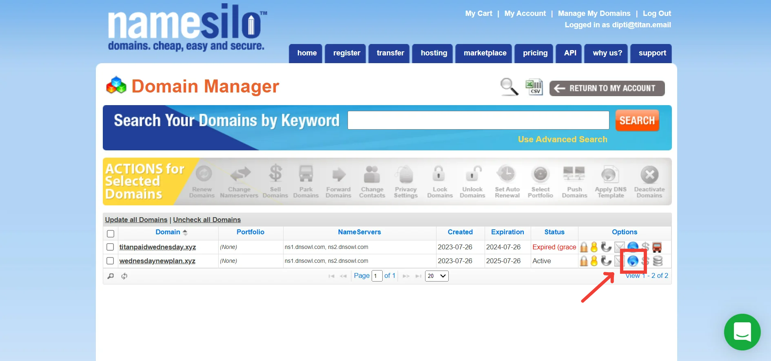Click the orange SEARCH button

pos(637,121)
